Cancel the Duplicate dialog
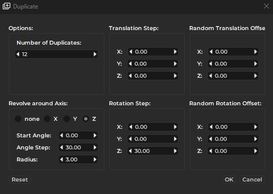This screenshot has width=273, height=194. [x=252, y=179]
